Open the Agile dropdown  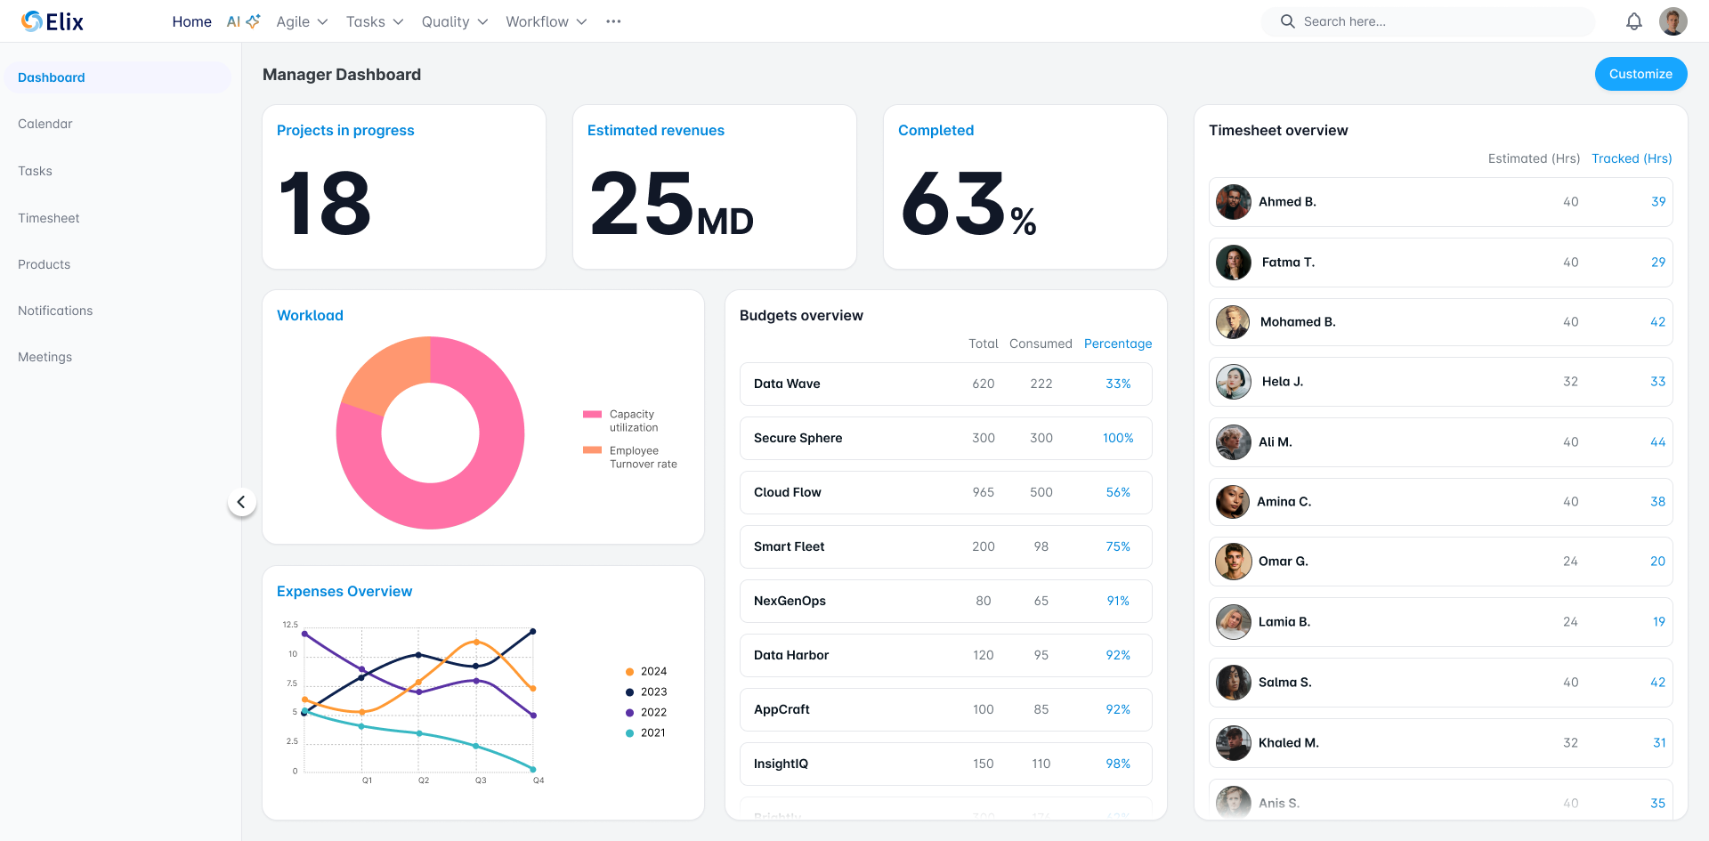[301, 21]
